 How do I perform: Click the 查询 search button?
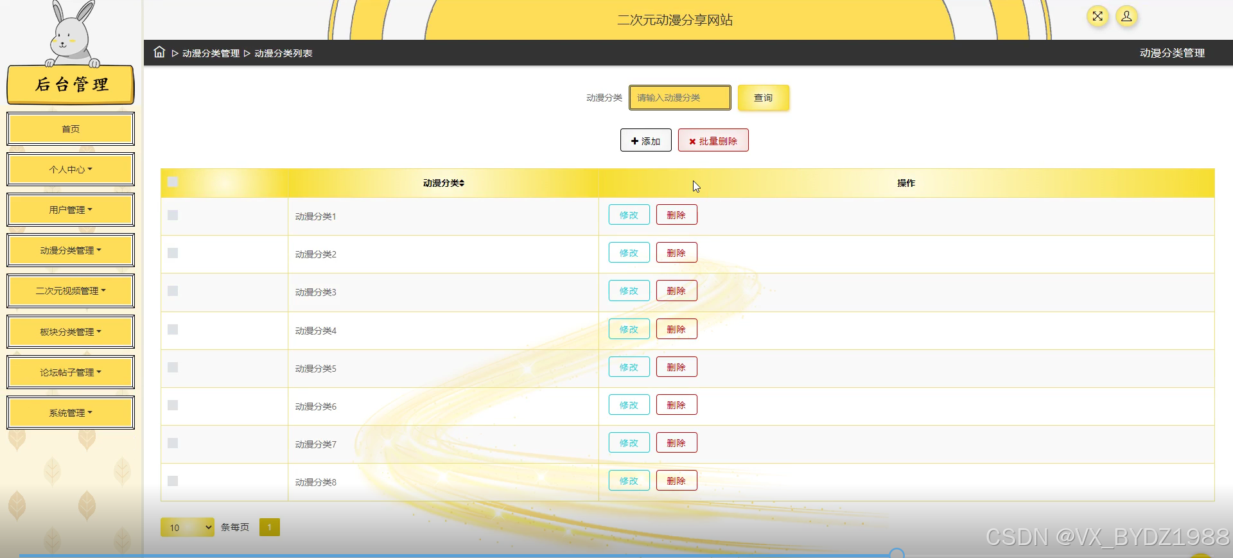pos(763,98)
